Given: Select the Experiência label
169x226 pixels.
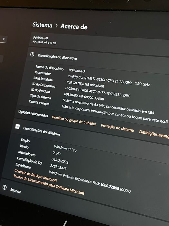Looking at the screenshot, I should click(x=23, y=166).
